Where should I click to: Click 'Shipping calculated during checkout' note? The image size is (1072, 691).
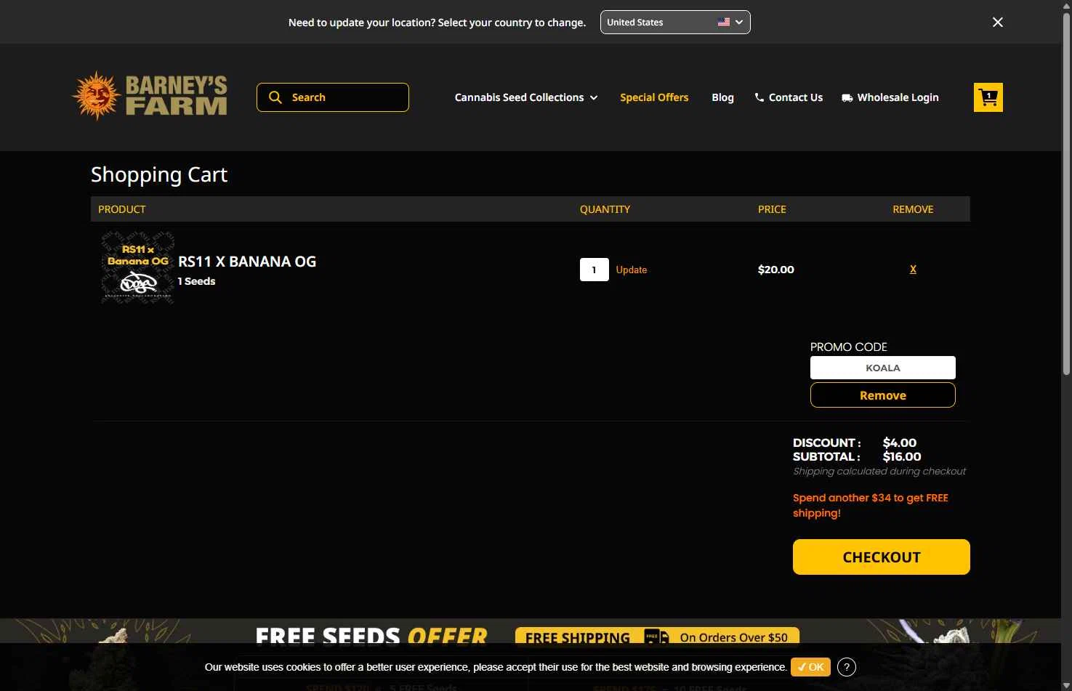point(879,472)
